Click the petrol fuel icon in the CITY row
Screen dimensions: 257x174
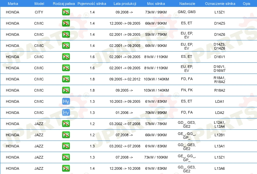pos(66,12)
